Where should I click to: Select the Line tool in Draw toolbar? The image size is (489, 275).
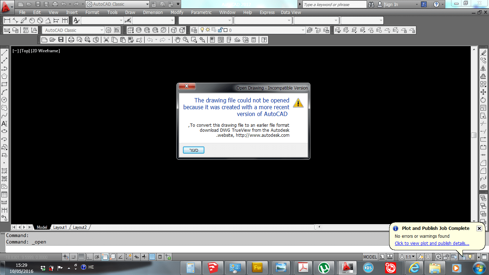point(4,53)
